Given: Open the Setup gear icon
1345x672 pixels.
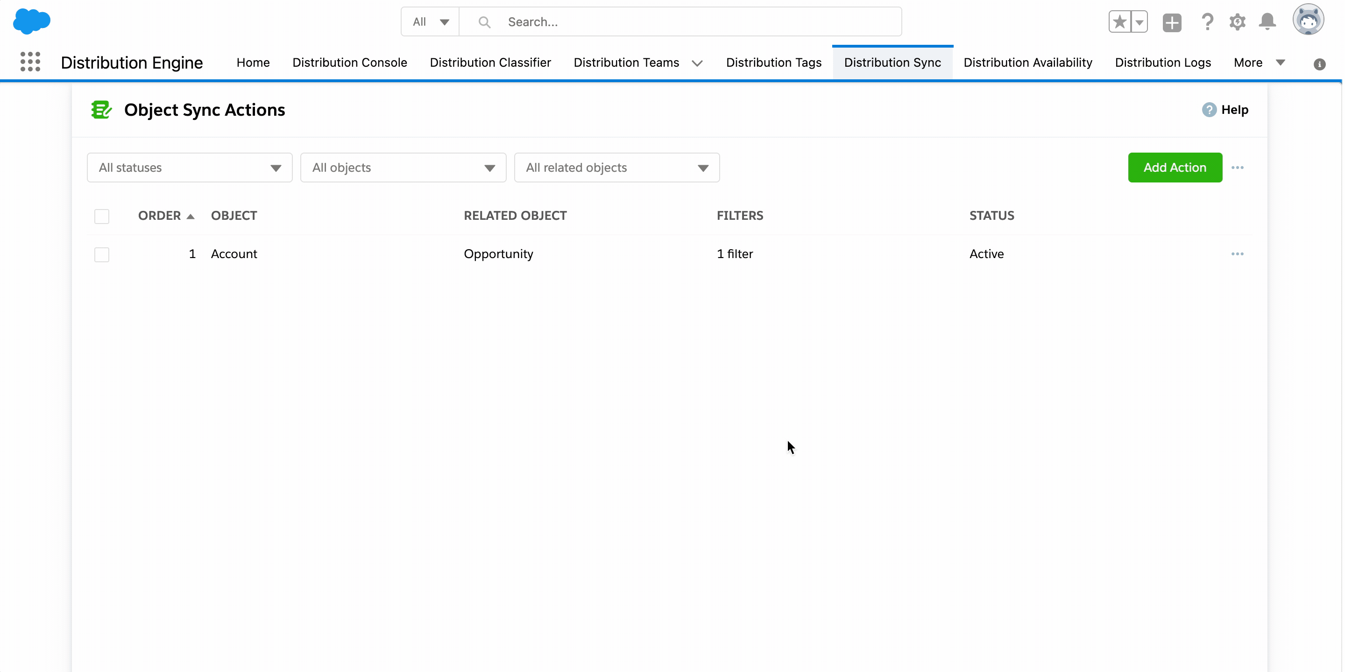Looking at the screenshot, I should click(1237, 22).
